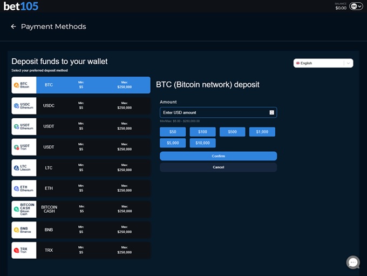The image size is (367, 276).
Task: Click the icon inside the amount field
Action: [272, 112]
